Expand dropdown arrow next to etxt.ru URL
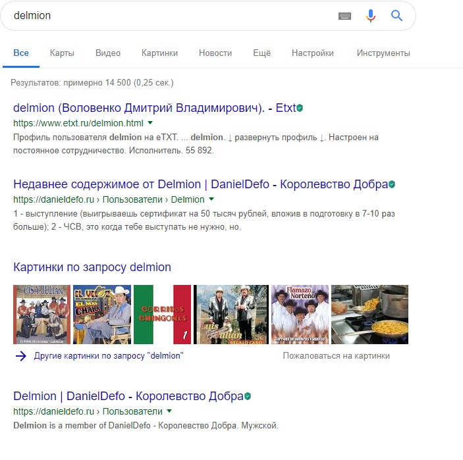Viewport: 463px width, 460px height. 150,123
